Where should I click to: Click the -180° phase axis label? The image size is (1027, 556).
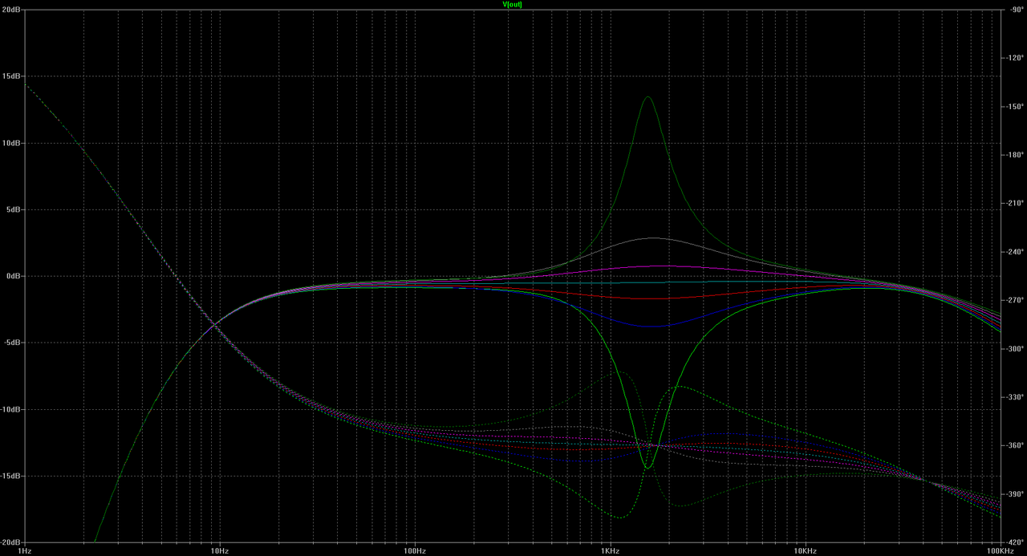point(1017,155)
